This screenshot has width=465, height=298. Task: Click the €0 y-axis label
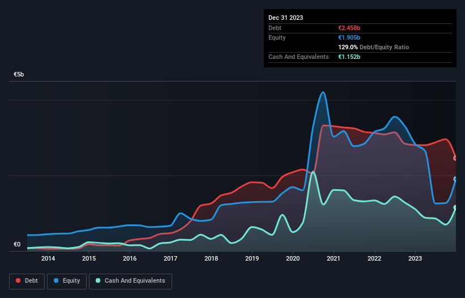[17, 244]
